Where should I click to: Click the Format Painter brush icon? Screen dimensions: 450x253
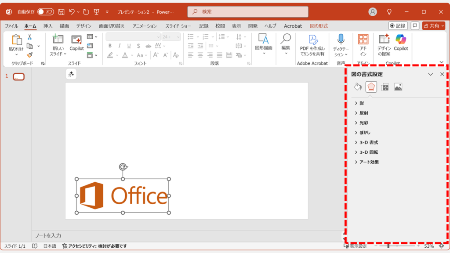[x=29, y=55]
